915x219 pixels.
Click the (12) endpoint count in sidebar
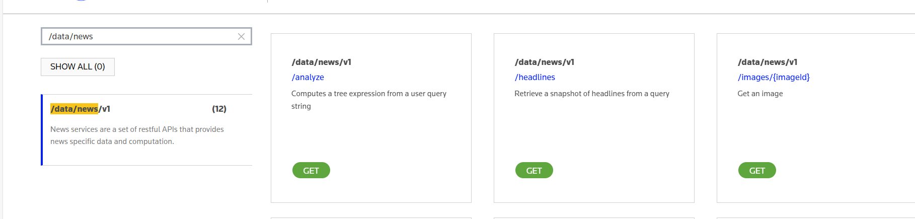coord(219,109)
